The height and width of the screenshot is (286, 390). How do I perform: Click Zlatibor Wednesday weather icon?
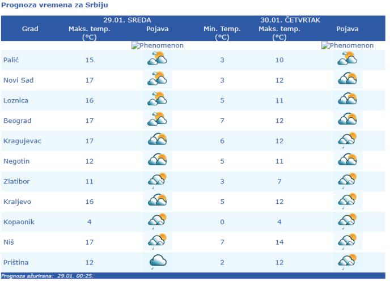[157, 180]
